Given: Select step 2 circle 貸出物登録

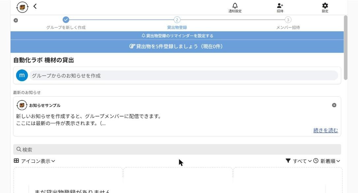Looking at the screenshot, I should click(177, 20).
